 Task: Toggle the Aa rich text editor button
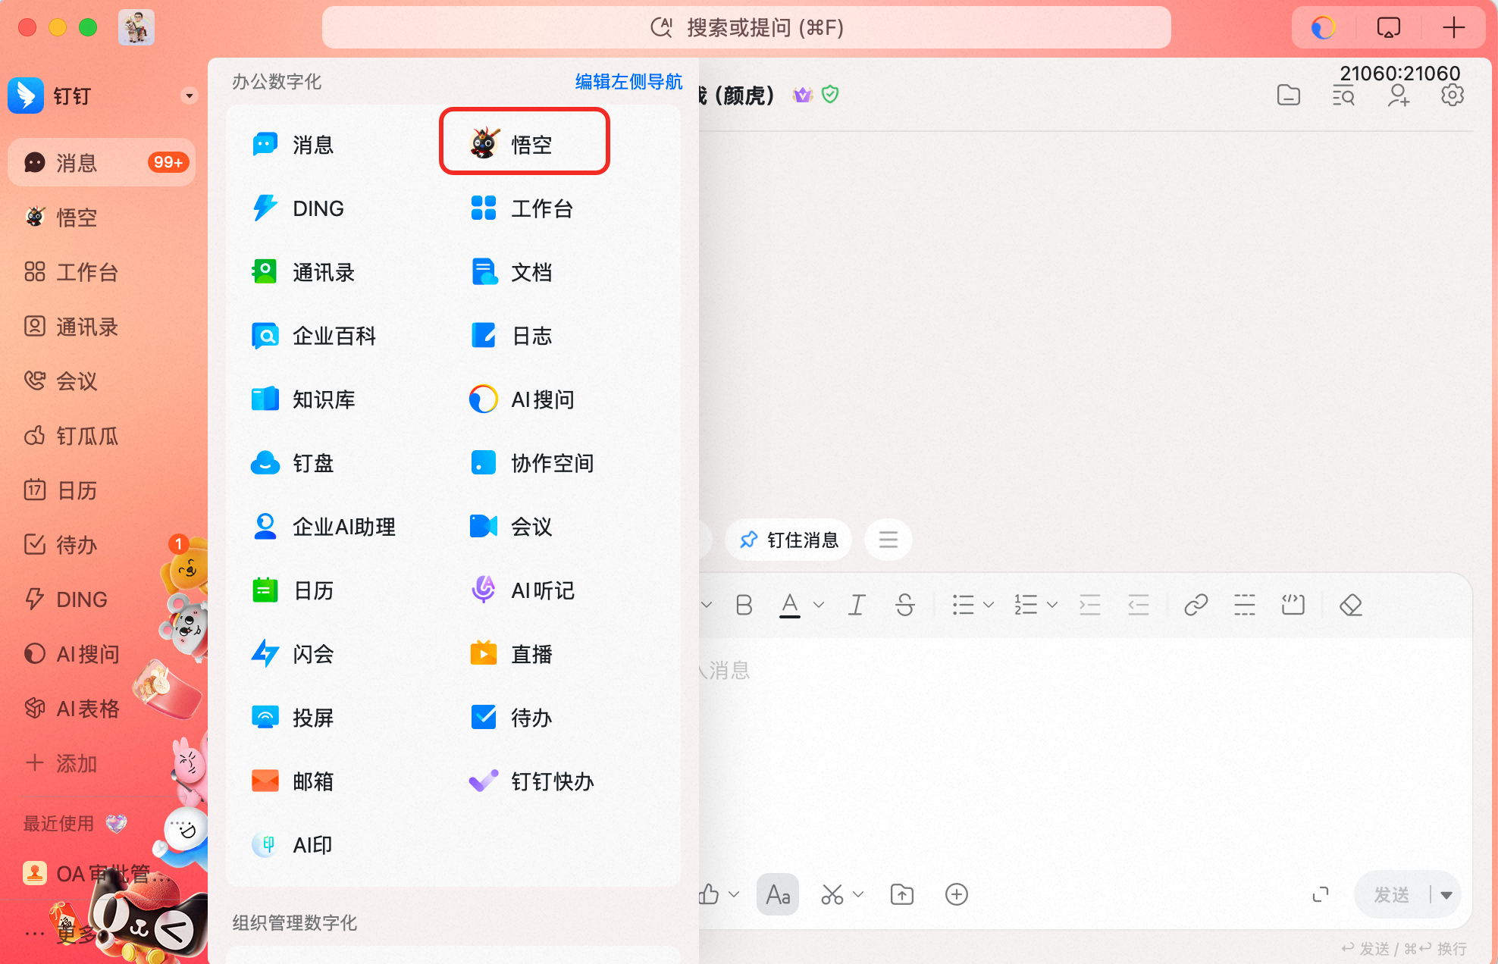777,894
